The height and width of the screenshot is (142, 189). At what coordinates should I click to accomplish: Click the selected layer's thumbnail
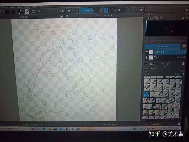(151, 52)
